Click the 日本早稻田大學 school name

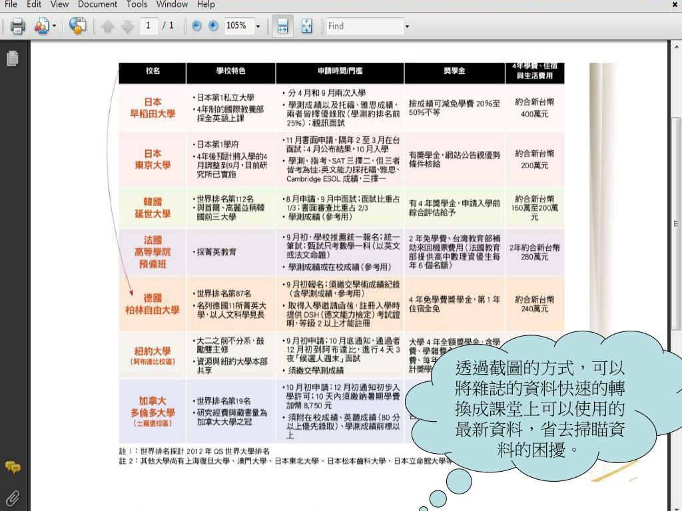[153, 108]
